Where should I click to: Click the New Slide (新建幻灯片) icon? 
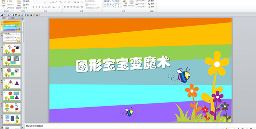pyautogui.click(x=19, y=2)
